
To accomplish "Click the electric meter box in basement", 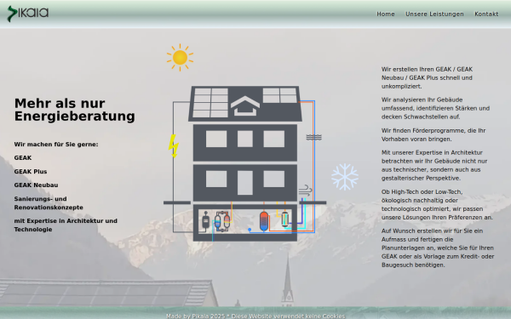I will pos(205,221).
